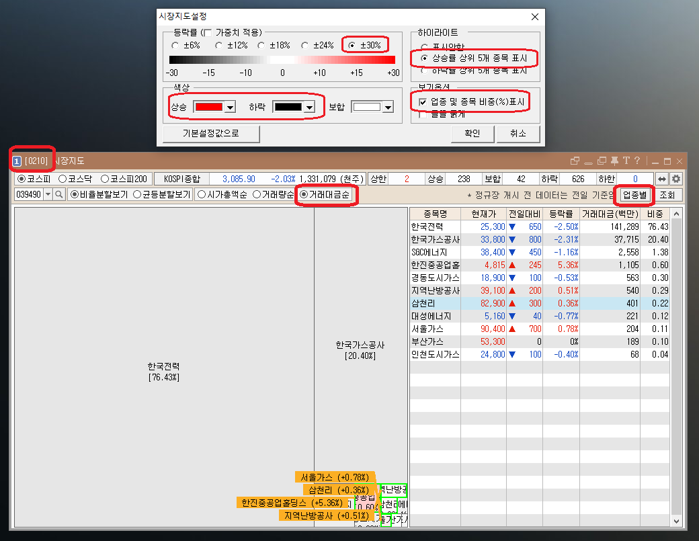Screen dimensions: 699x541
Task: Select the 삼천리 row in the stock table
Action: [540, 304]
